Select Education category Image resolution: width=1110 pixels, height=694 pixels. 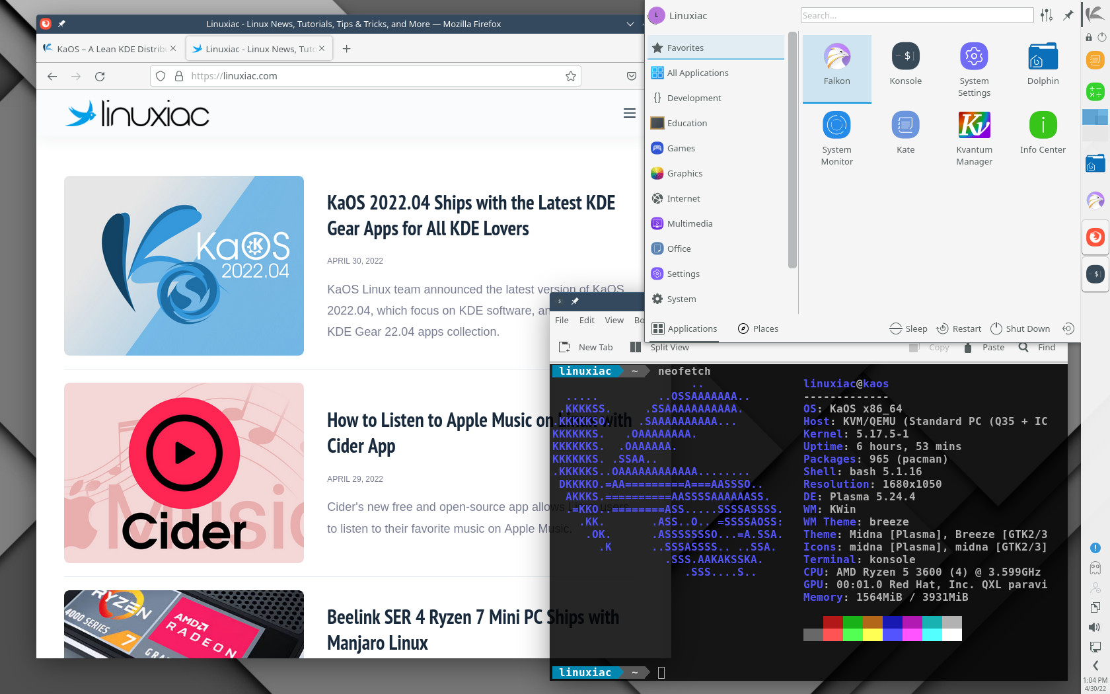(x=716, y=123)
